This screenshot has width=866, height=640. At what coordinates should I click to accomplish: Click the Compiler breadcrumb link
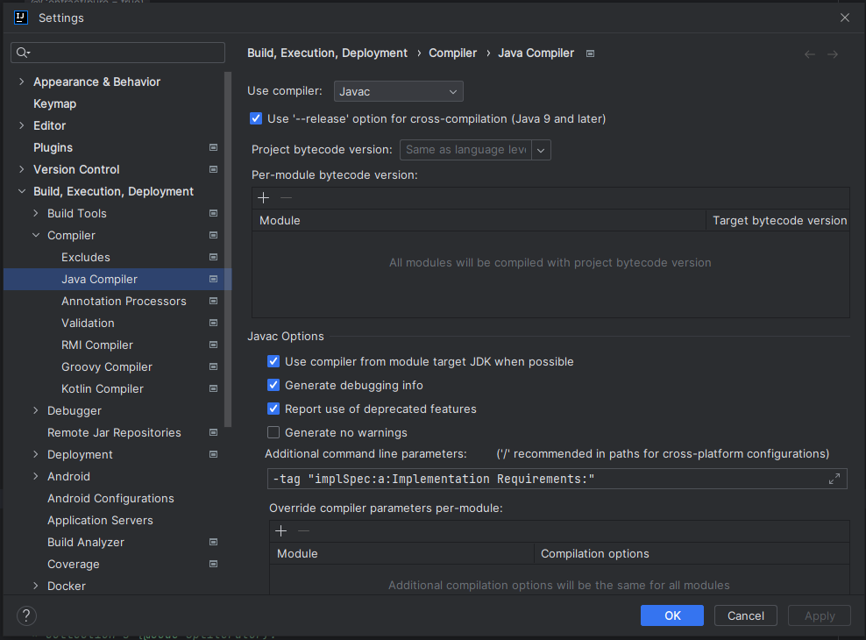[453, 53]
